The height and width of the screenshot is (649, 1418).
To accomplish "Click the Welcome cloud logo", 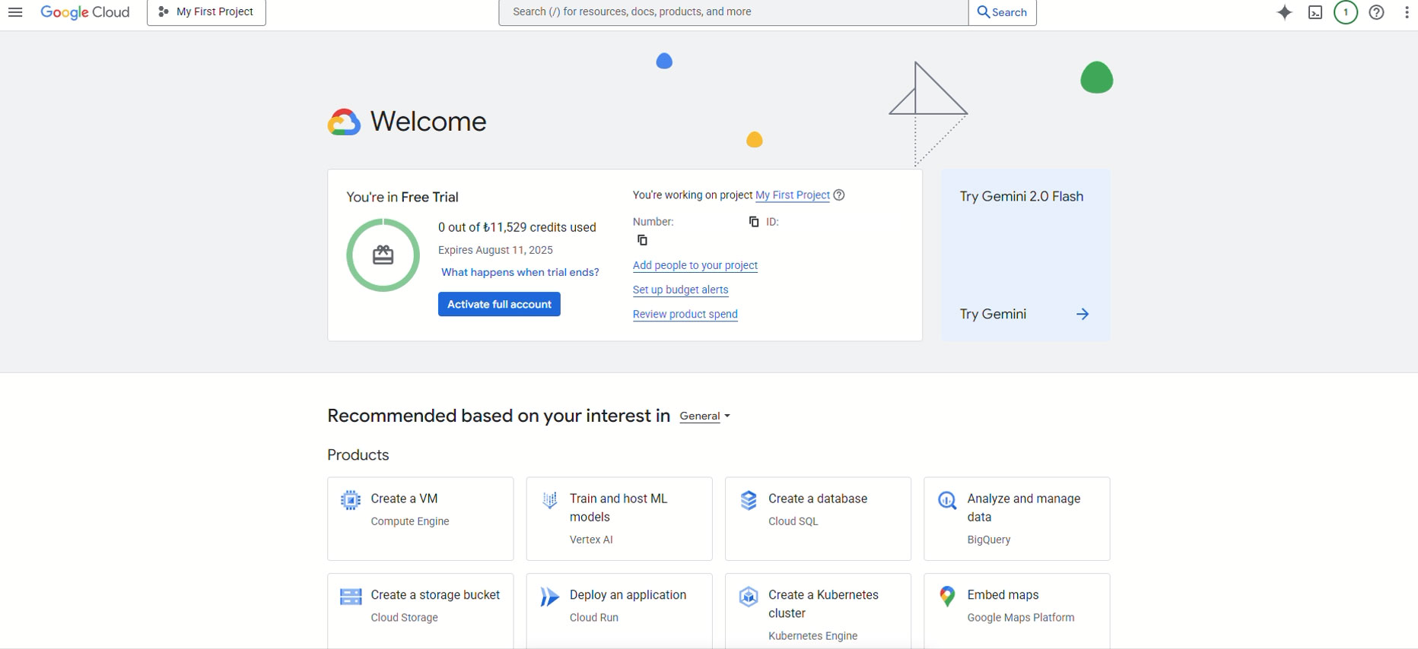I will (x=344, y=122).
